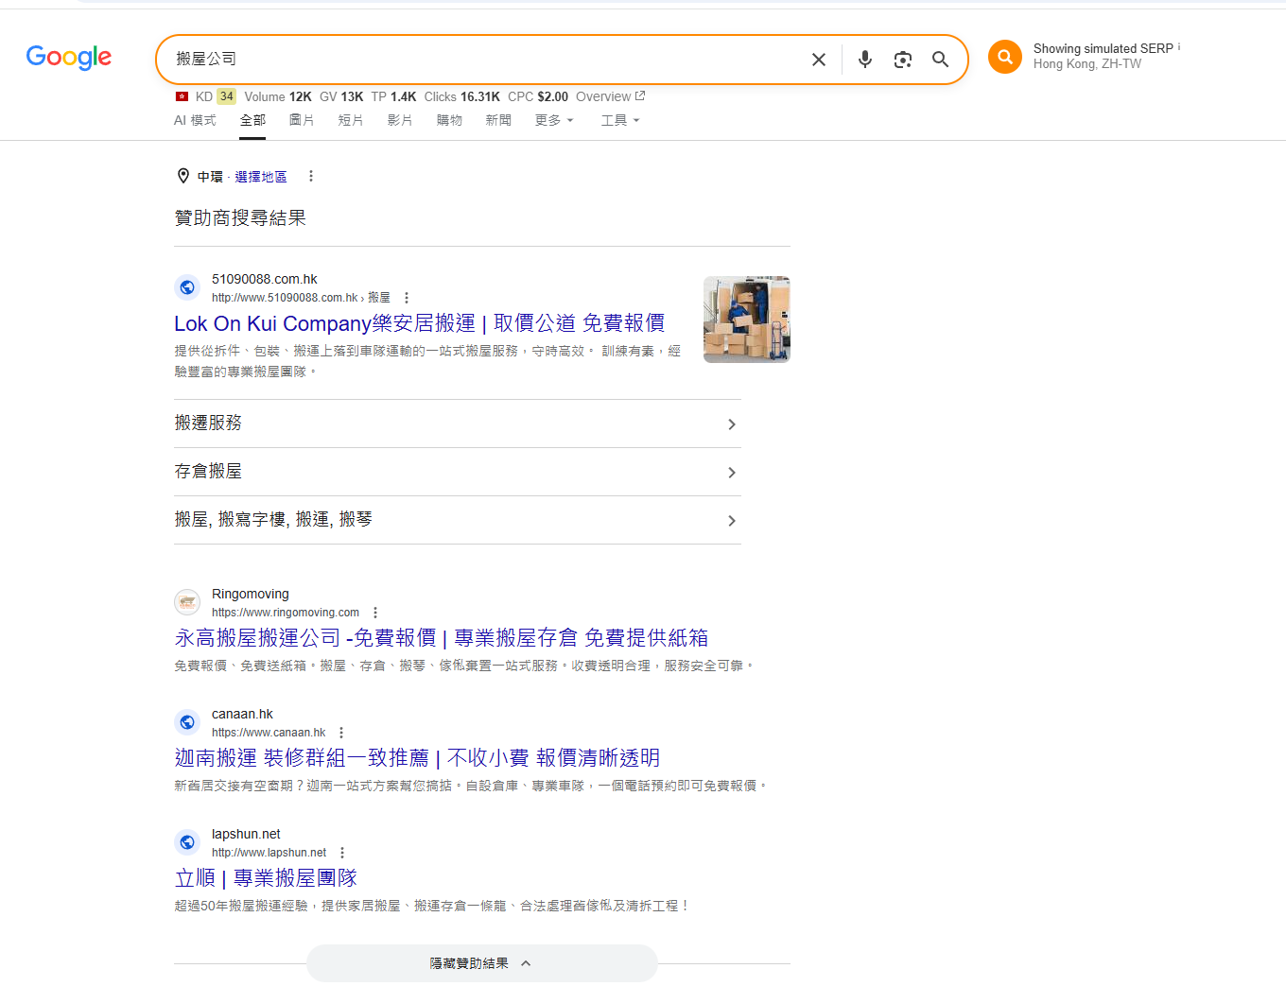Click the 選擇地區 link
The width and height of the screenshot is (1286, 986).
(261, 177)
